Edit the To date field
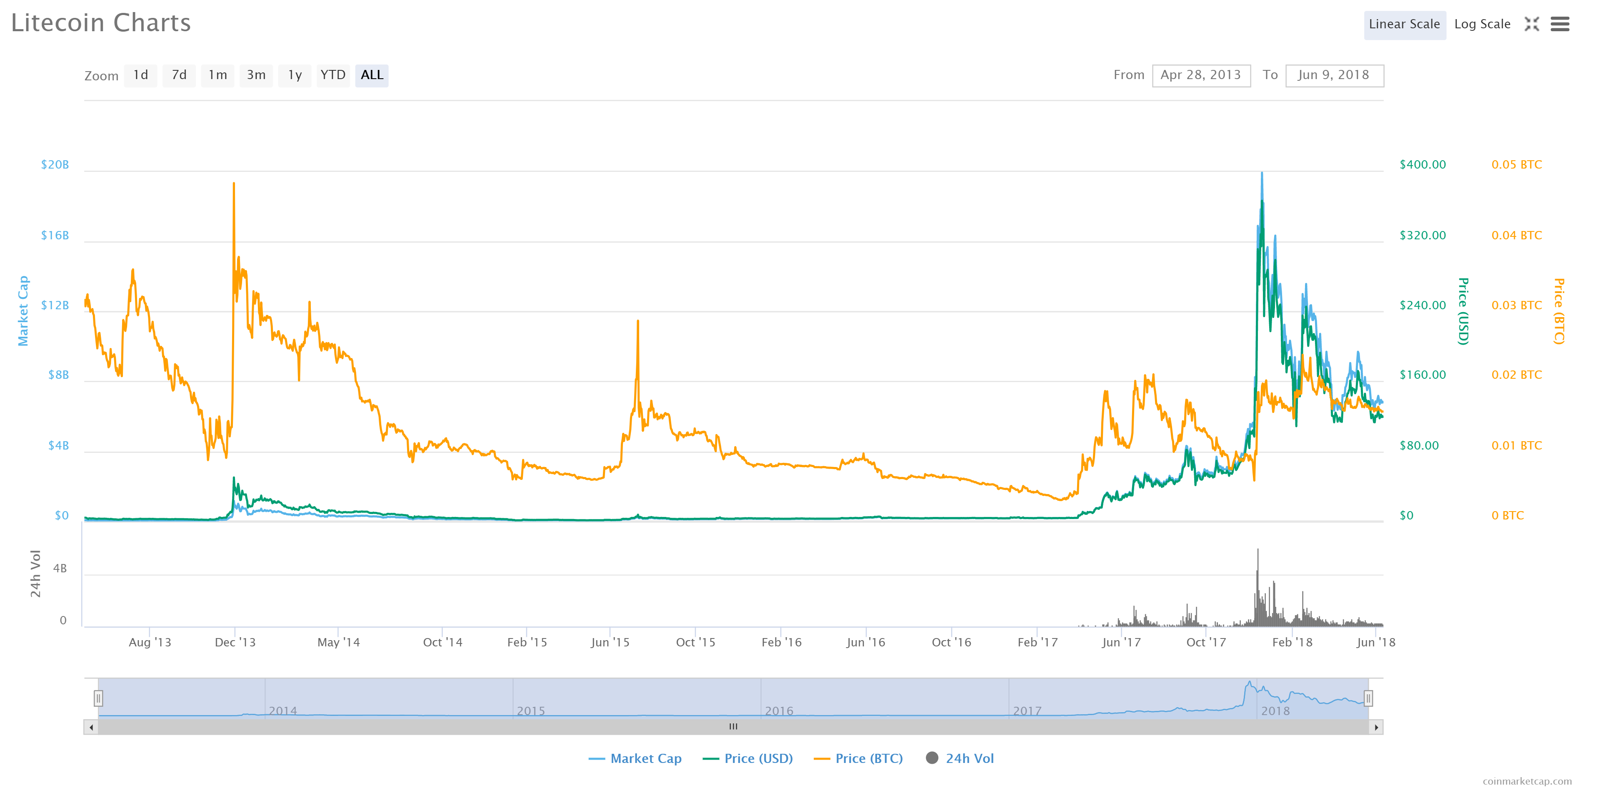 1334,75
